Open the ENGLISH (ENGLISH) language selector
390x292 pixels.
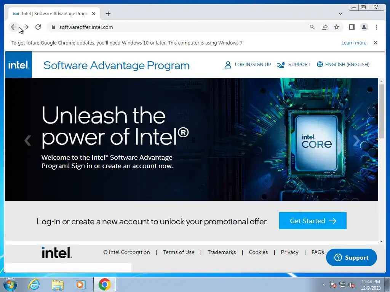(347, 65)
